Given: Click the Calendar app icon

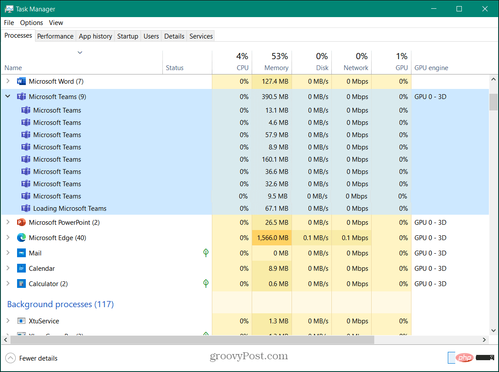Looking at the screenshot, I should coord(21,269).
